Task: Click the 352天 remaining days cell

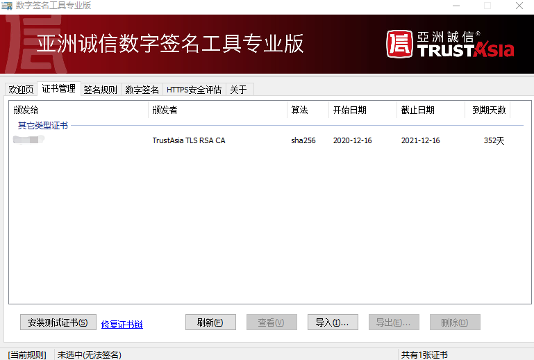Action: coord(494,140)
